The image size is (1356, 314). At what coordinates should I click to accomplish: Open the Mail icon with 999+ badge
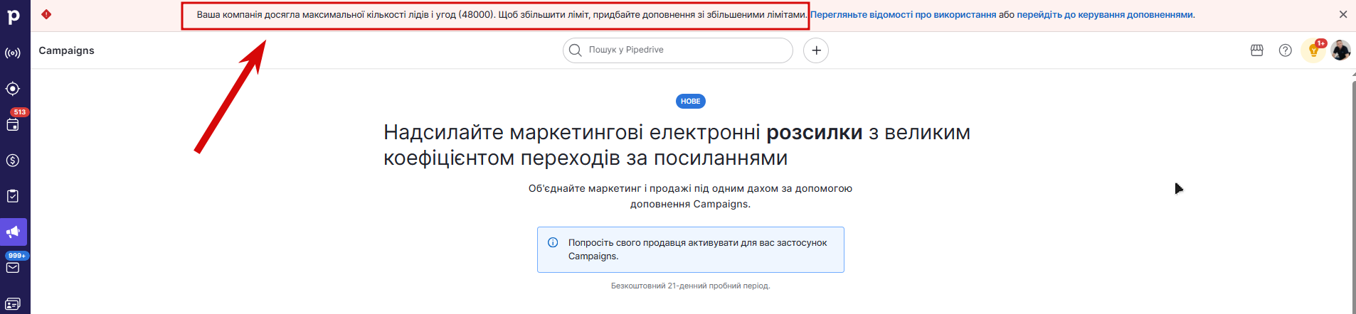coord(13,268)
